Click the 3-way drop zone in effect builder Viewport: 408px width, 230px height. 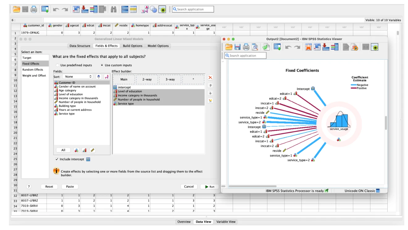coord(170,79)
